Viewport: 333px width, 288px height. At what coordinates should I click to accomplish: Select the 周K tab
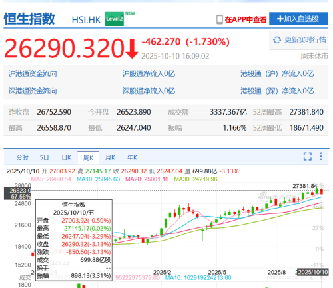(x=88, y=158)
